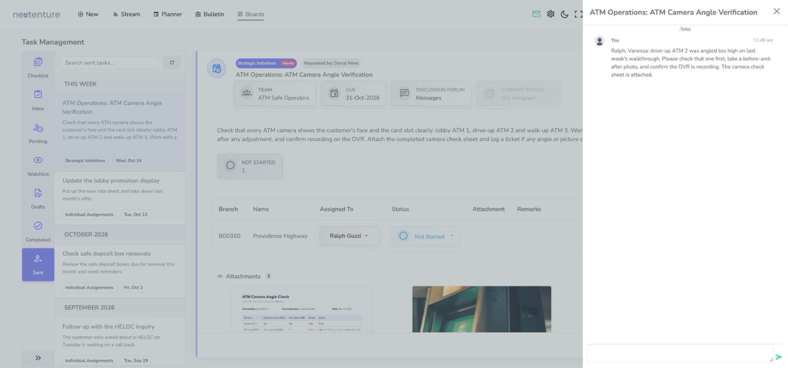Image resolution: width=788 pixels, height=368 pixels.
Task: Click the send message arrow icon
Action: (778, 357)
